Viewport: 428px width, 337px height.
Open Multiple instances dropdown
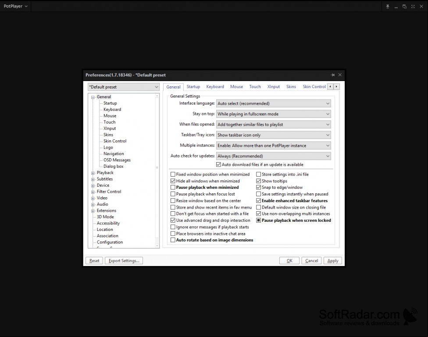point(274,146)
